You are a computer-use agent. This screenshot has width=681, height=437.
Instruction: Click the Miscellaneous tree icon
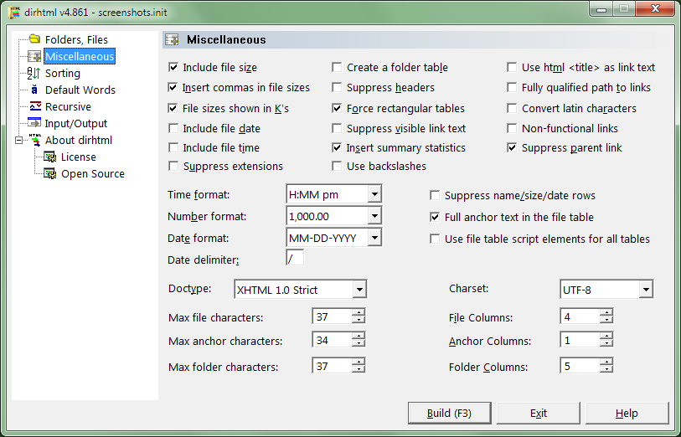click(34, 56)
